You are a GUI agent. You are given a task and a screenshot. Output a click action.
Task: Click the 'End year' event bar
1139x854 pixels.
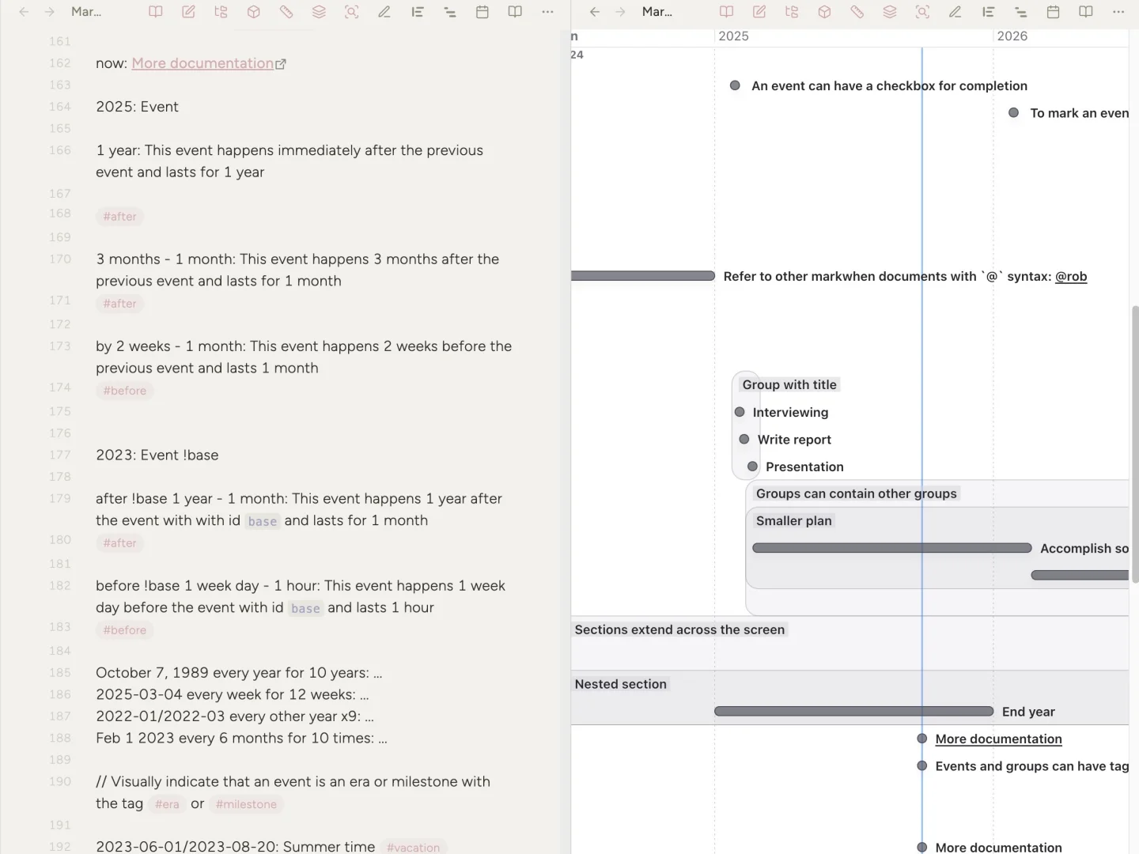[853, 712]
